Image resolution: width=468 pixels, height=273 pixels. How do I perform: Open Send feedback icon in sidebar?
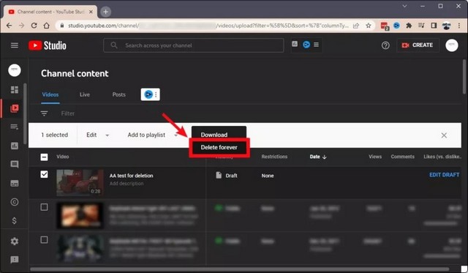(x=15, y=260)
